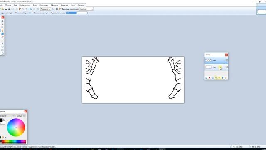Click the black primary color swatch
This screenshot has width=266, height=150.
click(x=1, y=120)
